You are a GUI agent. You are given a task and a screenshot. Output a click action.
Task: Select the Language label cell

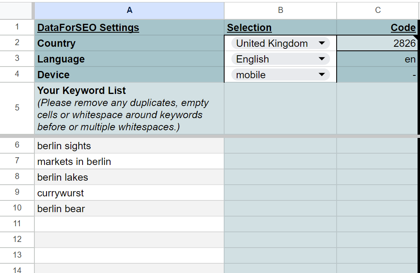[x=129, y=59]
